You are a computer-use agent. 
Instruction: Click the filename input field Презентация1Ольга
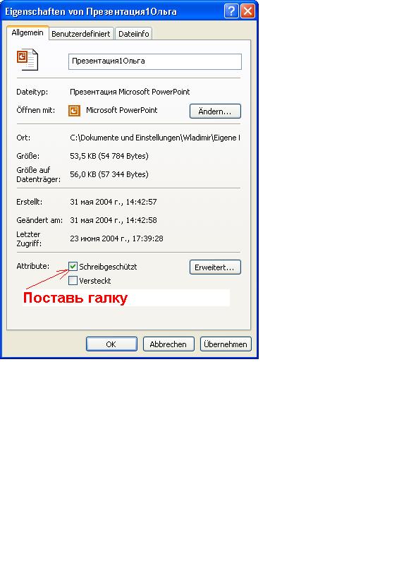(x=155, y=61)
